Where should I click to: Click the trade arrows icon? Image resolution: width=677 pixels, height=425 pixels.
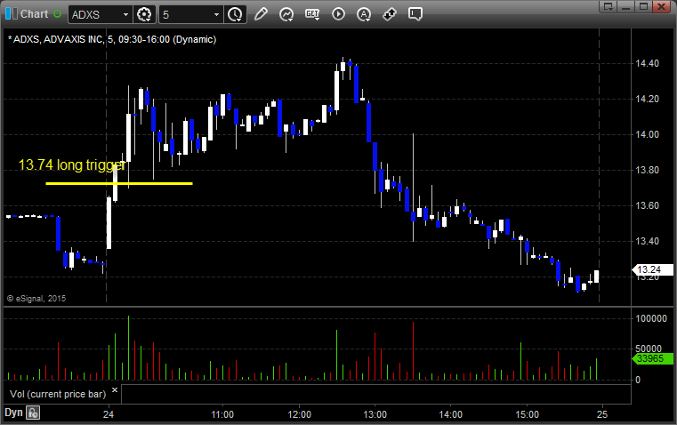click(x=390, y=14)
